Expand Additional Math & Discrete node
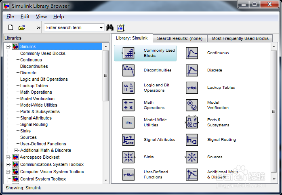 (x=16, y=150)
